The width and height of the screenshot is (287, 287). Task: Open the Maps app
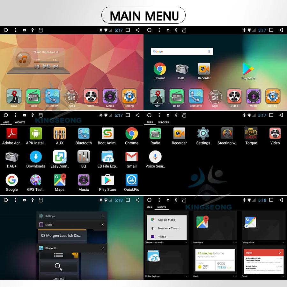[60, 180]
